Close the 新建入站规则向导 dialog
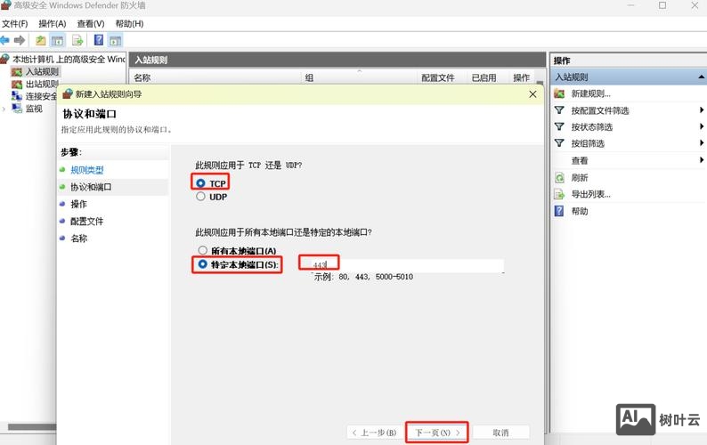 (532, 94)
